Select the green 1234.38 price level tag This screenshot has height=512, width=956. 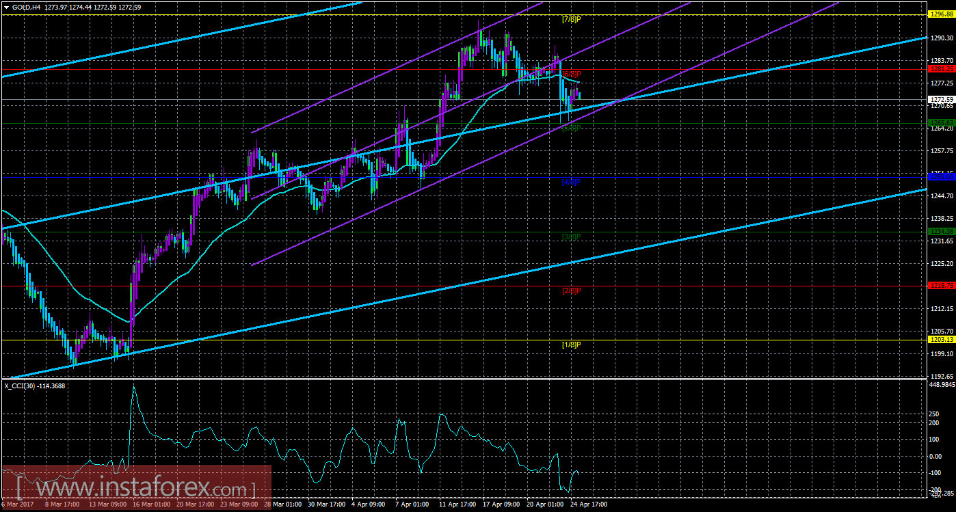click(x=941, y=232)
